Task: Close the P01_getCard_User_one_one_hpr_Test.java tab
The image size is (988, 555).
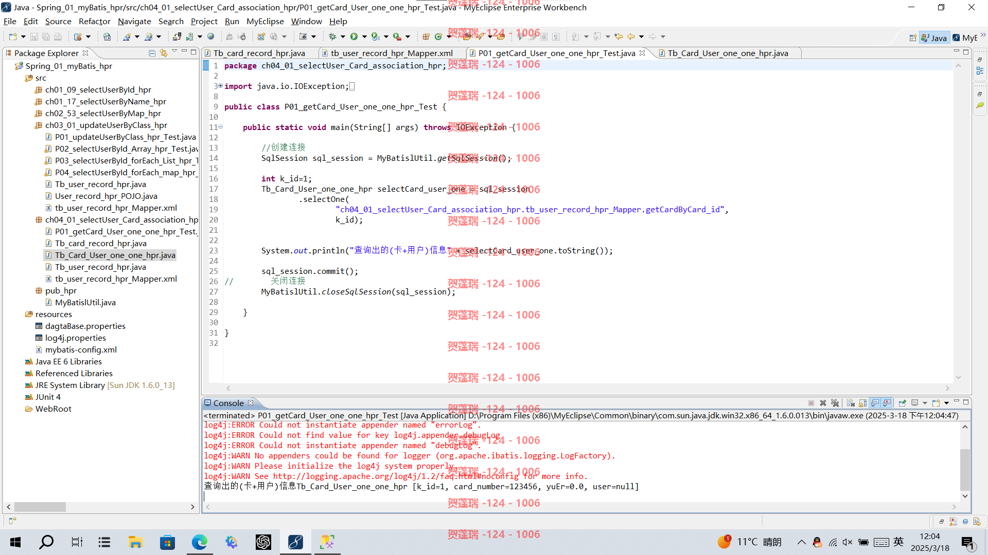Action: pyautogui.click(x=642, y=52)
